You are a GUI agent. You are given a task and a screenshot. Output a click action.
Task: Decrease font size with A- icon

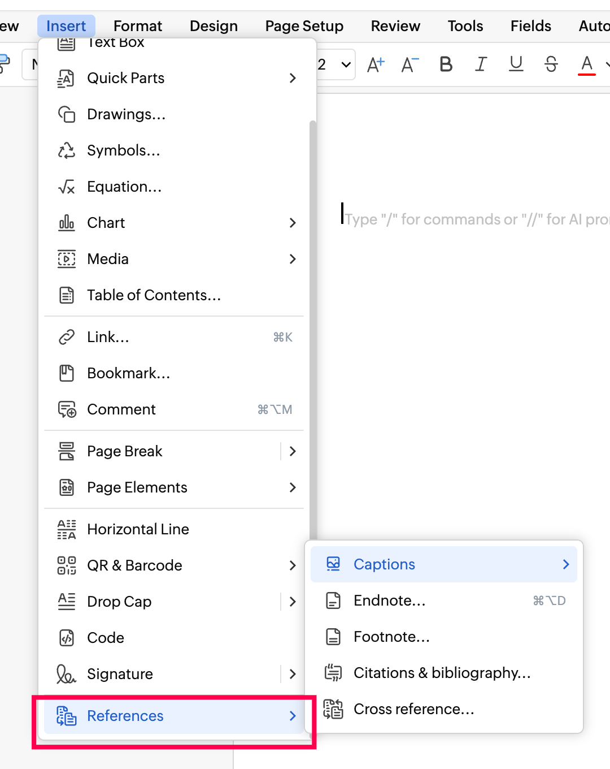[x=410, y=64]
